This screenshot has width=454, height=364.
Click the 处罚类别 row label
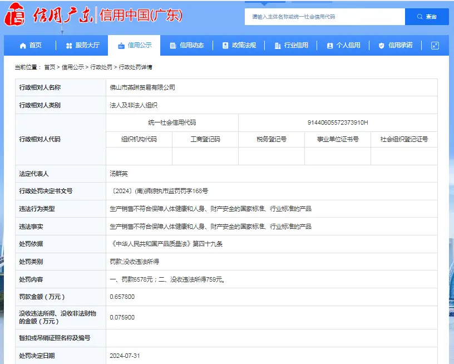point(31,262)
